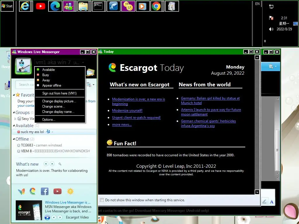Open the Modernize yourself! link
The height and width of the screenshot is (224, 299).
(127, 111)
